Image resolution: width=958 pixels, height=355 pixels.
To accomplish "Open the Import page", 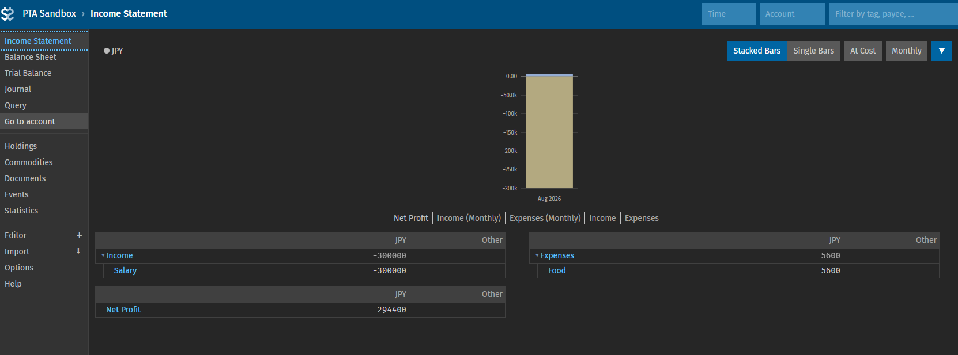I will click(35, 251).
